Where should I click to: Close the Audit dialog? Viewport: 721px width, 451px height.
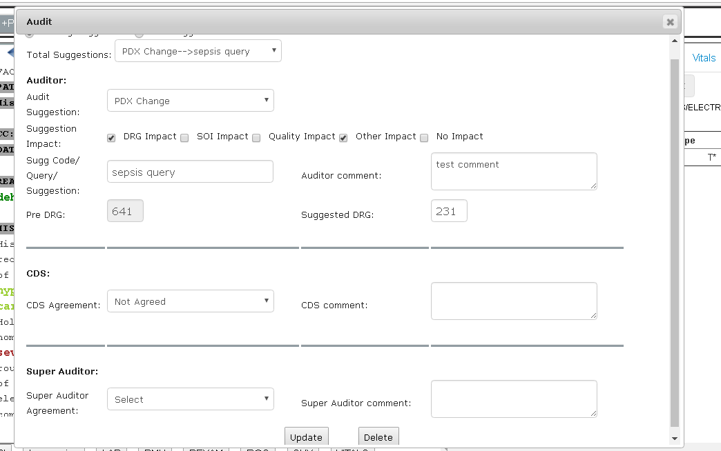click(x=669, y=21)
